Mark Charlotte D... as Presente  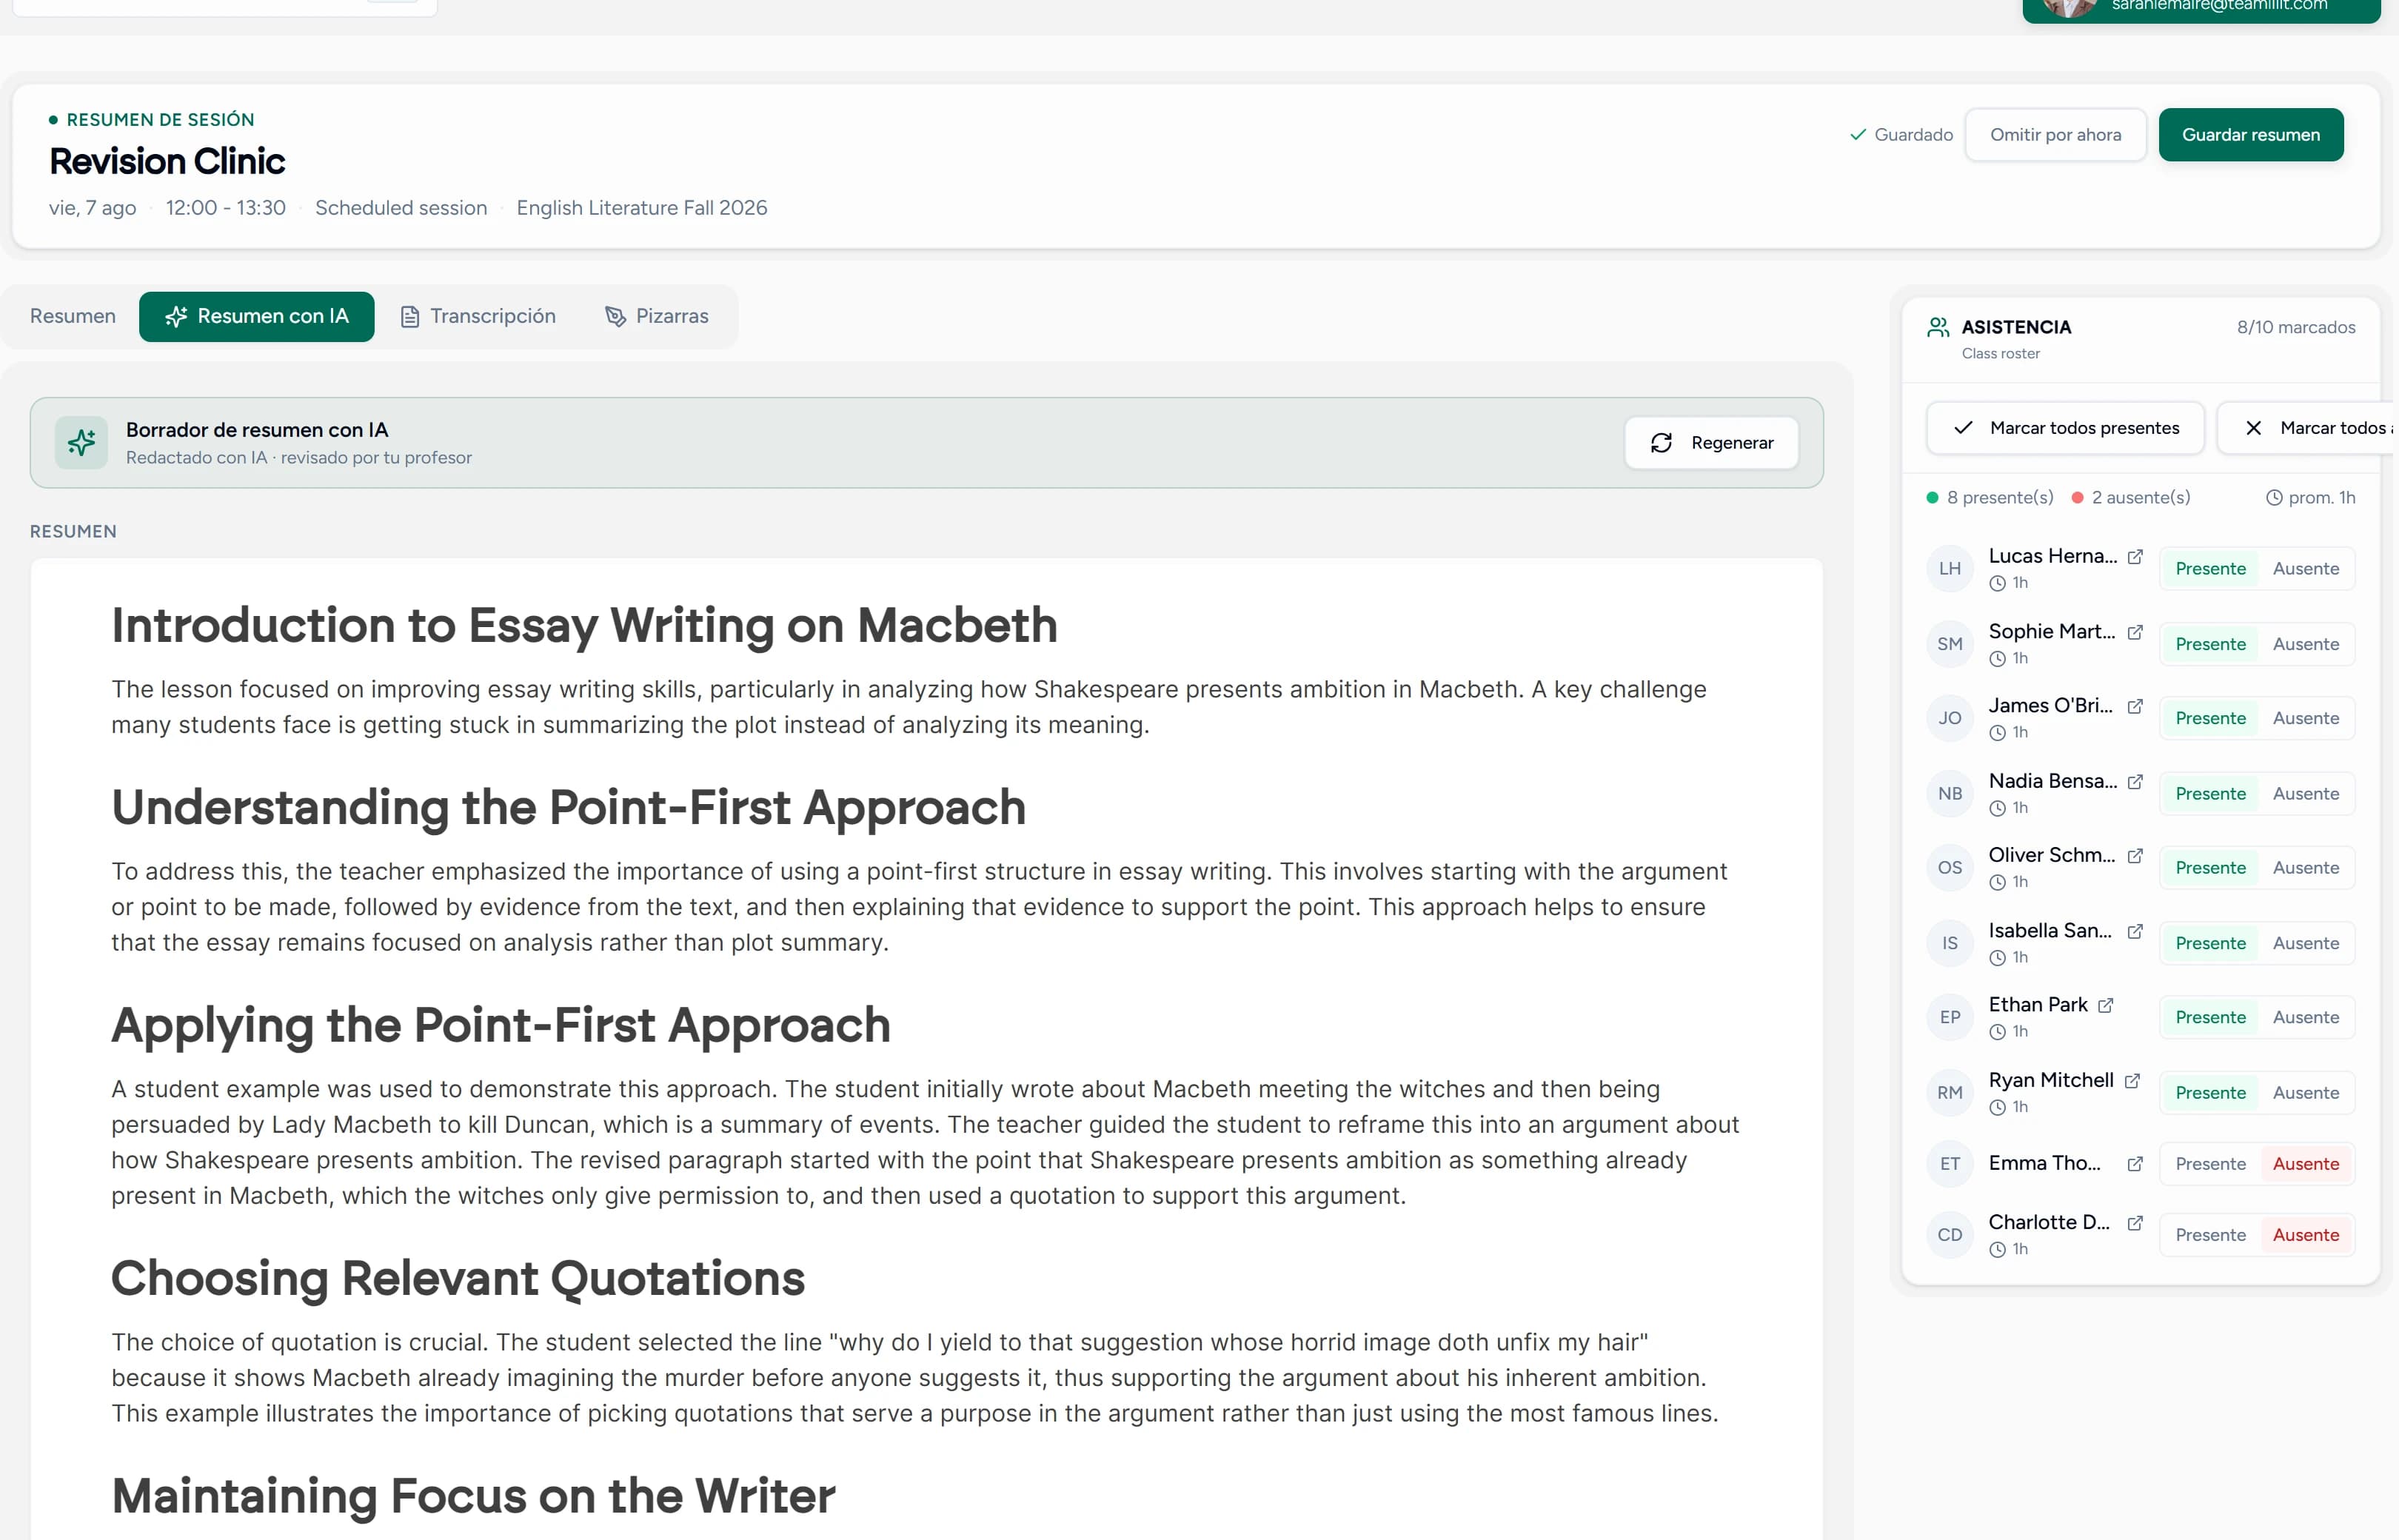coord(2210,1235)
